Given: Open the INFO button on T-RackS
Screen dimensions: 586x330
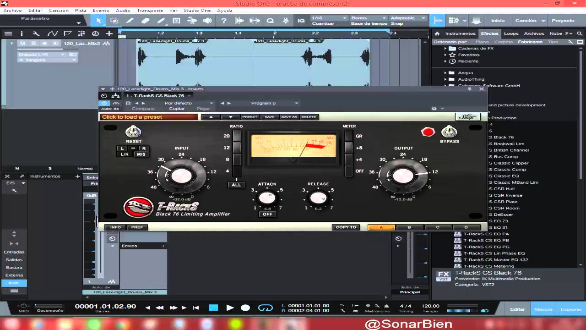Looking at the screenshot, I should tap(115, 227).
